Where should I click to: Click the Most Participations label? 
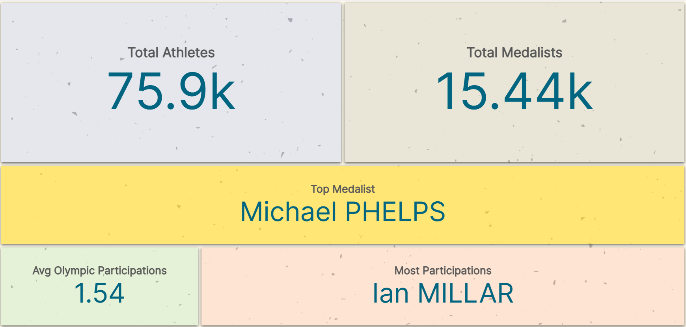443,271
